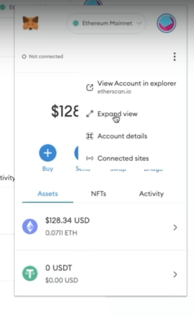Click the expand arrows icon

[90, 114]
